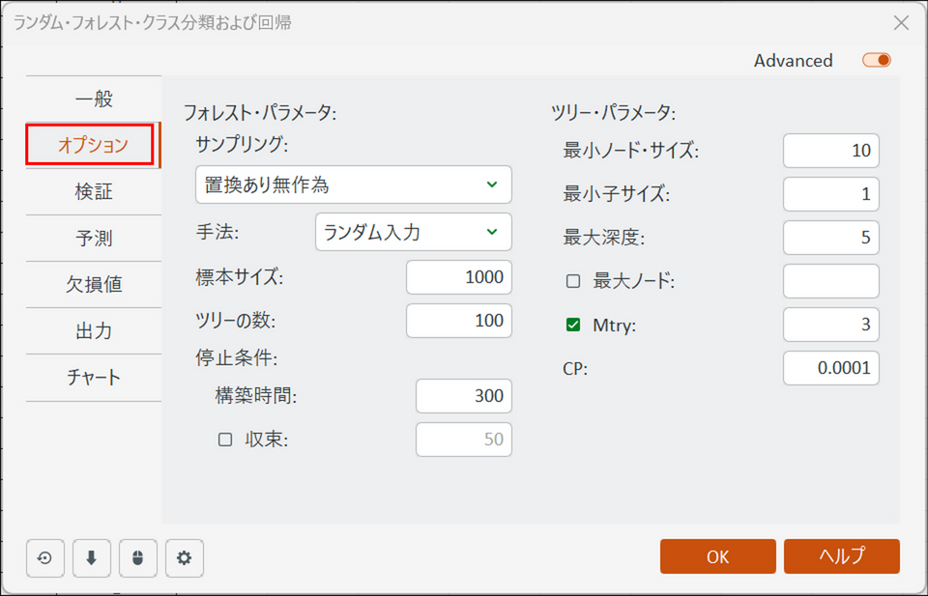Click the ヘルプ button
The width and height of the screenshot is (928, 596).
click(x=841, y=556)
